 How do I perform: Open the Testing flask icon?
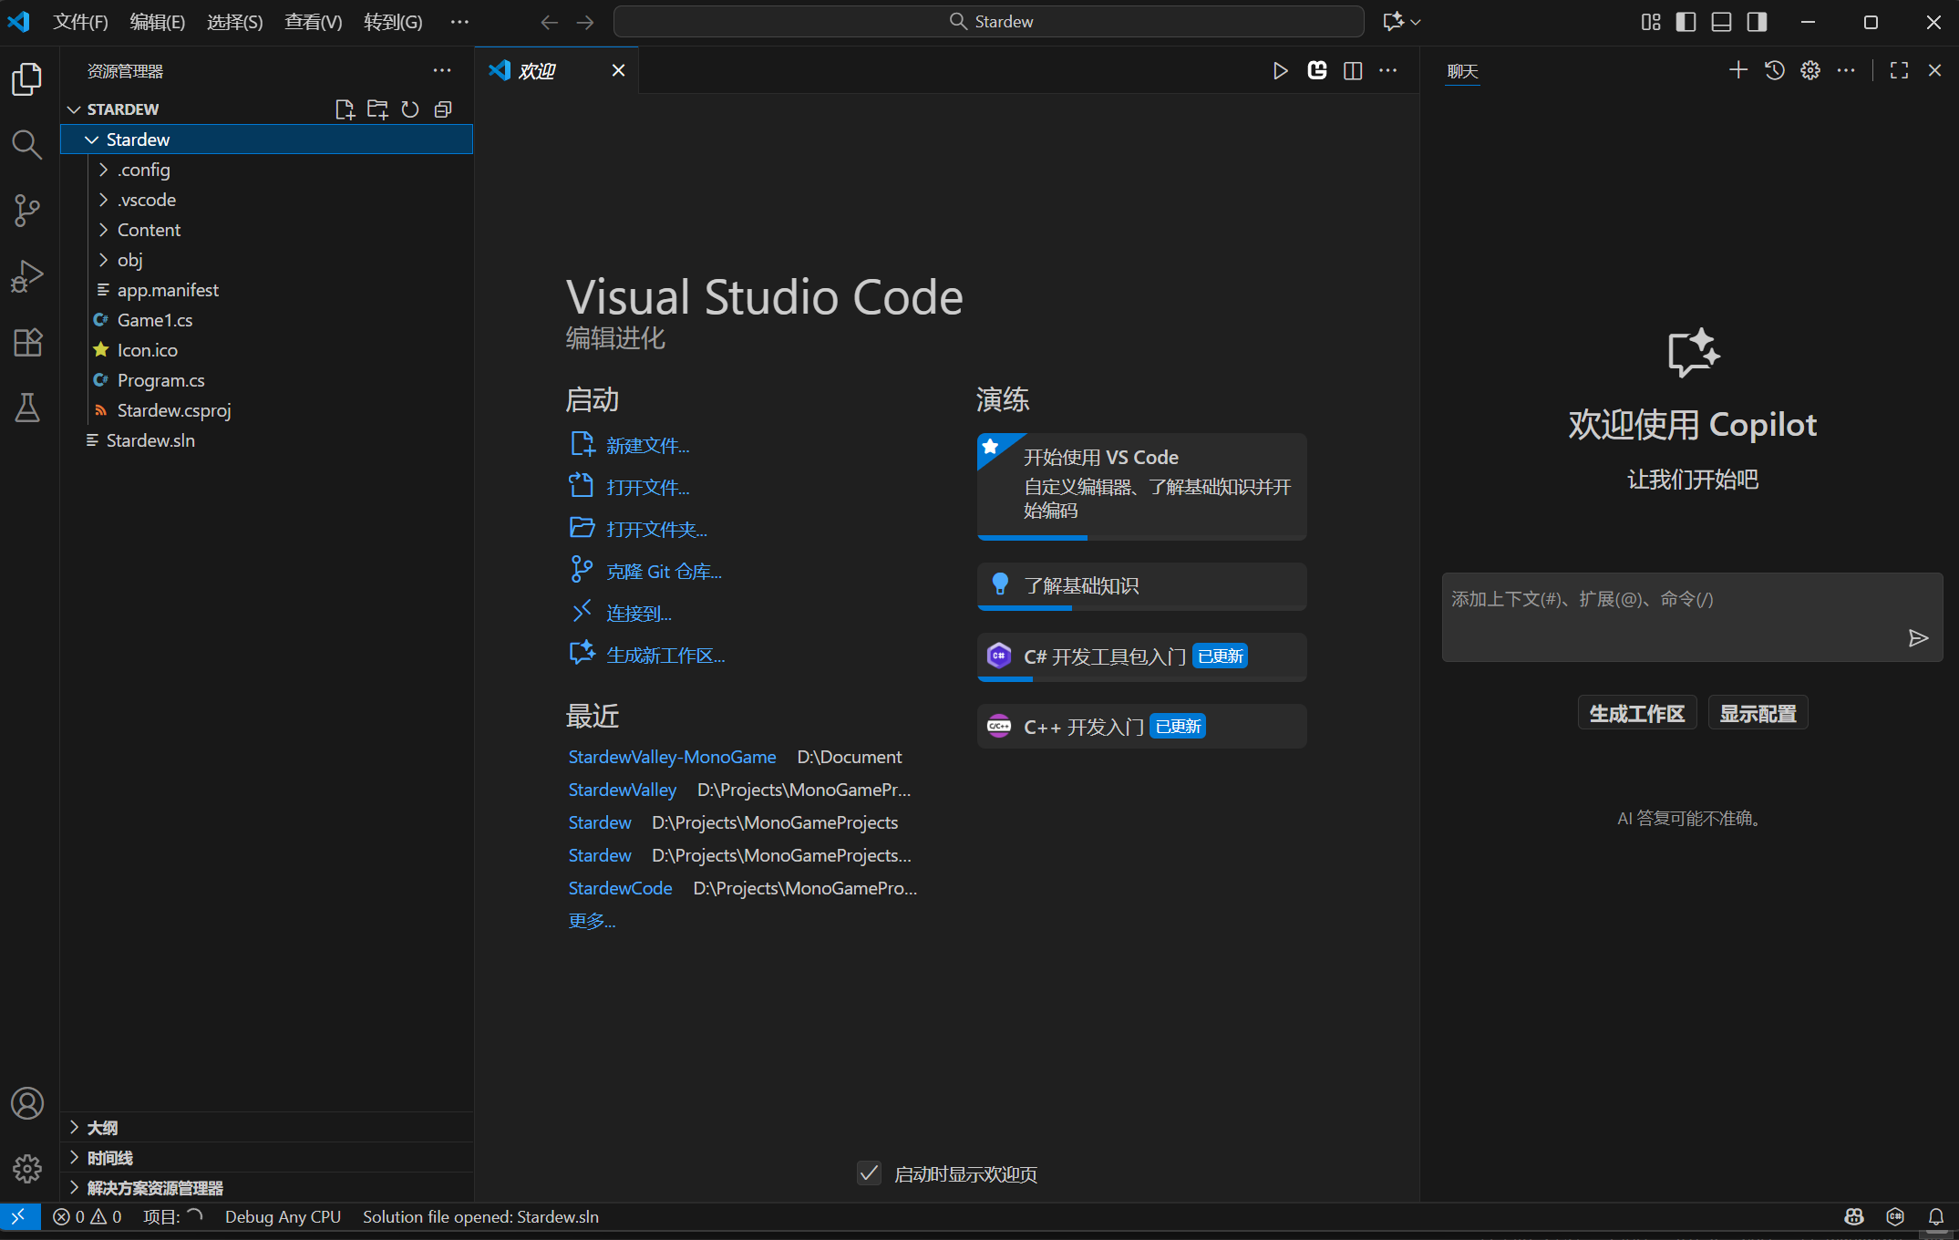(x=27, y=408)
